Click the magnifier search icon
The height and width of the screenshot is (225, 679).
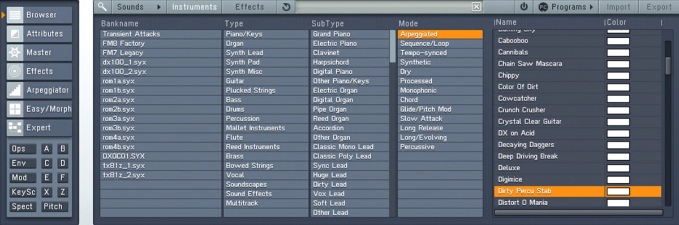pyautogui.click(x=102, y=7)
